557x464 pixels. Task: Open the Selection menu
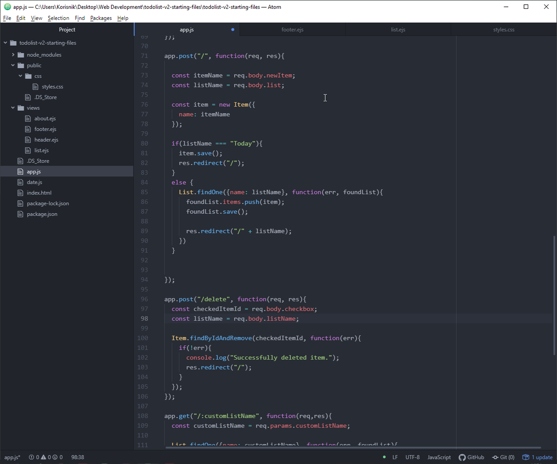[x=58, y=18]
